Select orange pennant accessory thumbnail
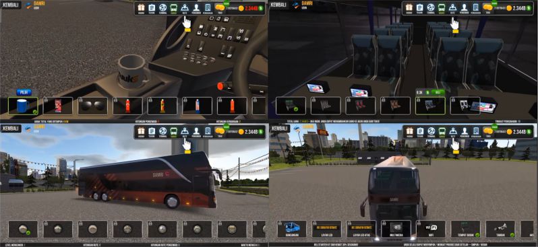The height and width of the screenshot is (247, 538). 232,106
